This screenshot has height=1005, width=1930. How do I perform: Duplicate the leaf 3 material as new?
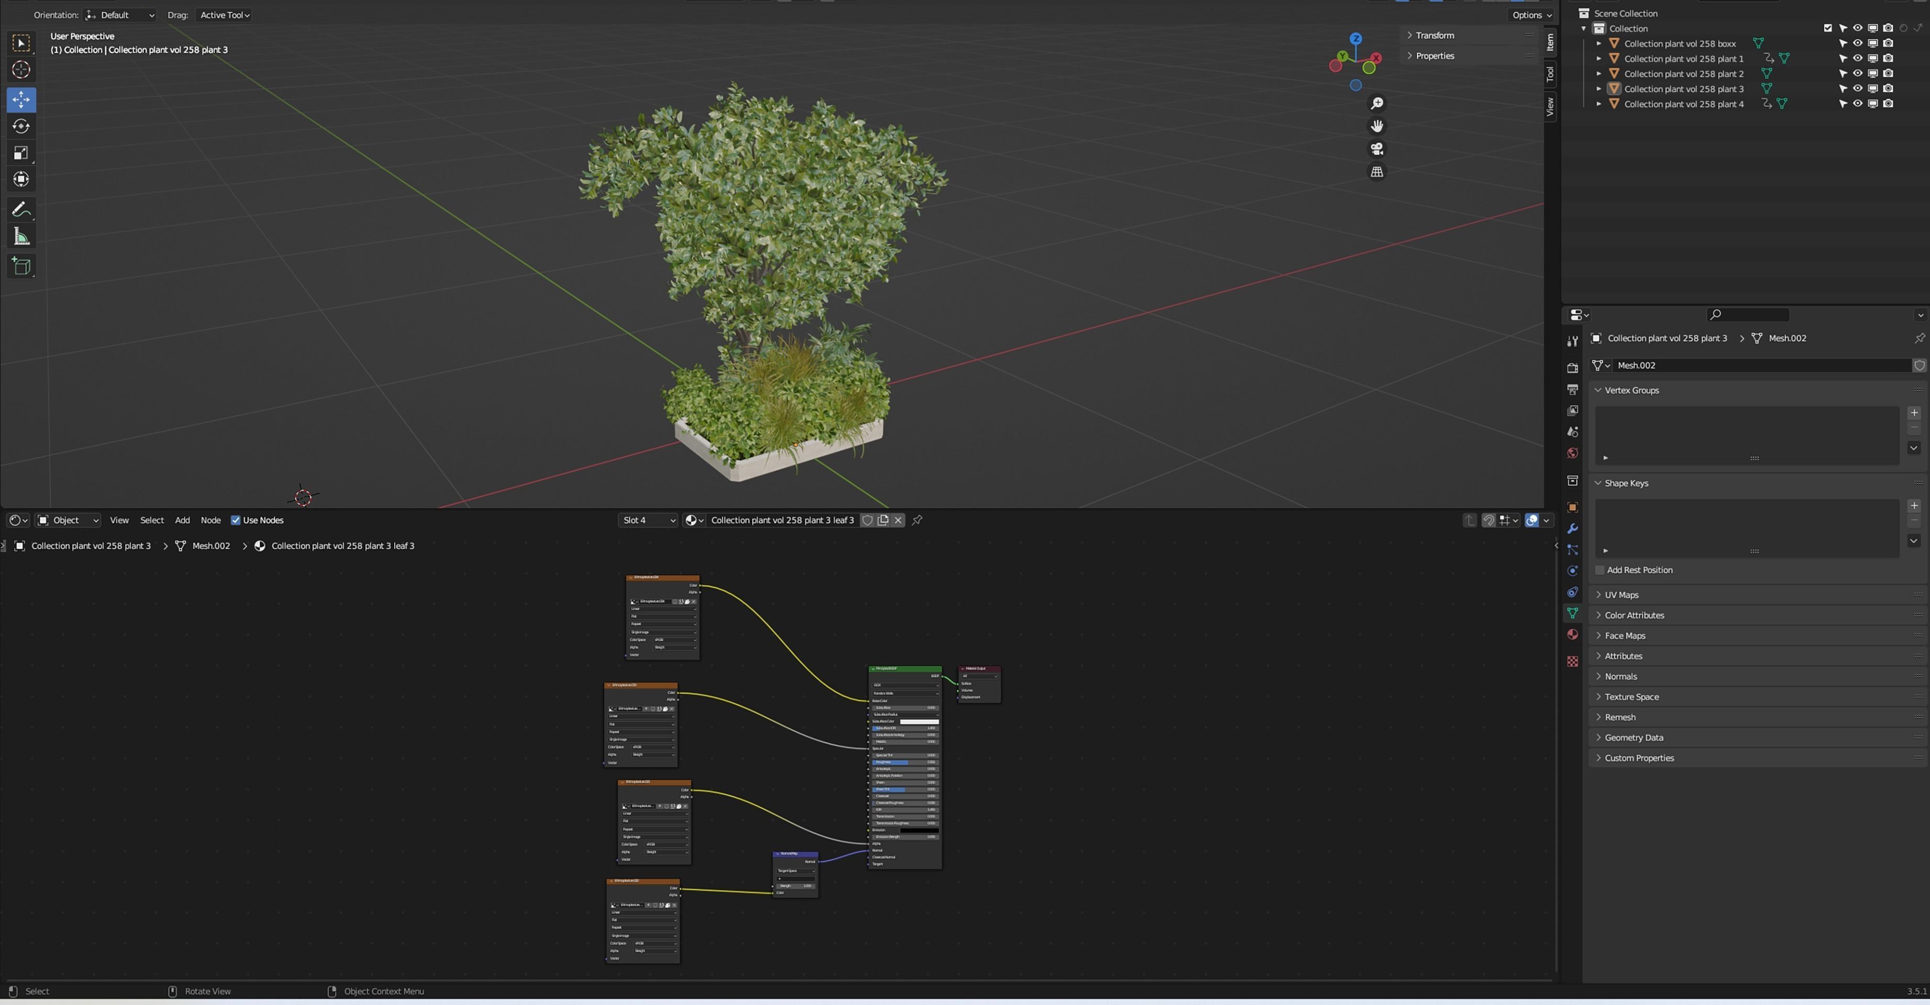pos(883,520)
